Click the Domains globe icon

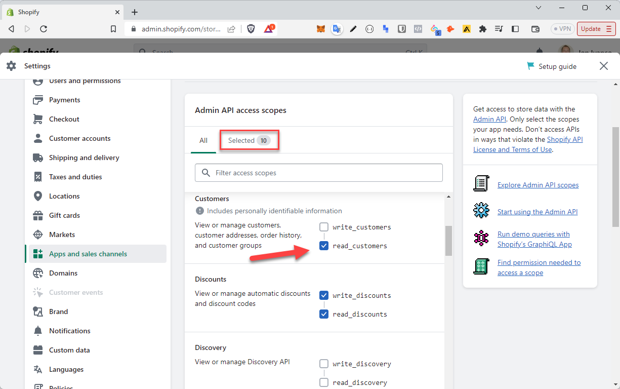coord(38,273)
